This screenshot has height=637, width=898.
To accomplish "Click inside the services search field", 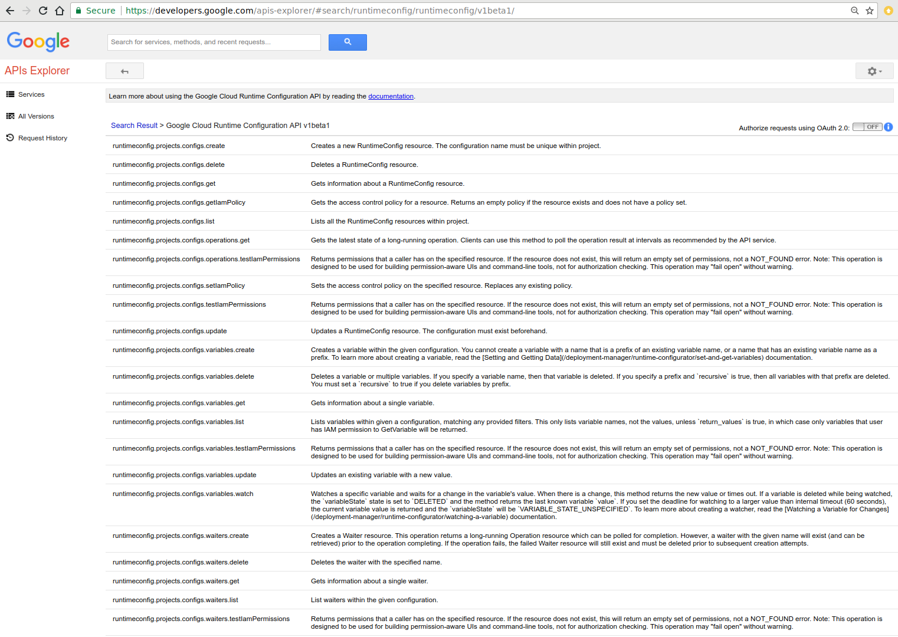I will click(x=214, y=42).
